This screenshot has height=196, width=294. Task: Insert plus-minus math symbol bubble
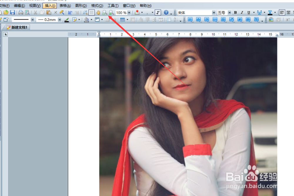(190, 20)
